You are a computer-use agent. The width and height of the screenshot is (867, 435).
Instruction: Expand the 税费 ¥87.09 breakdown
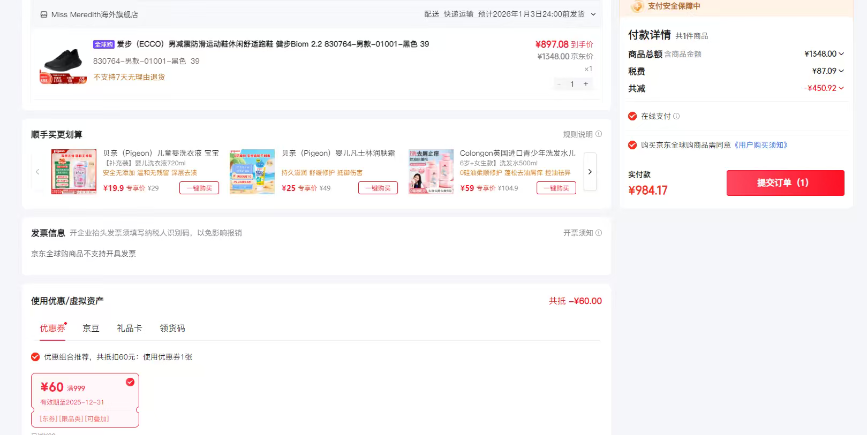(x=841, y=71)
